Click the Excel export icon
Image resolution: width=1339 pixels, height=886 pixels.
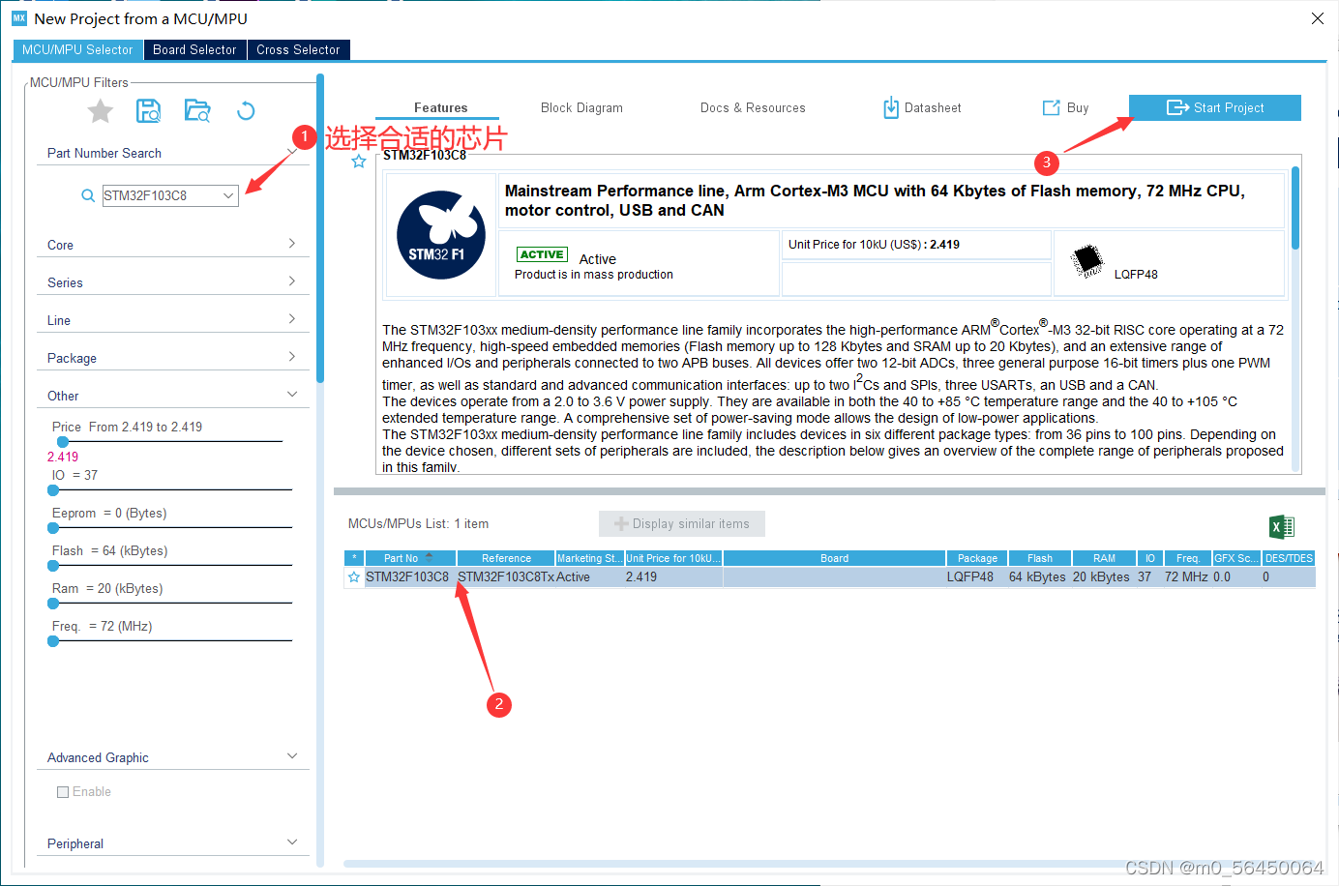[x=1282, y=527]
